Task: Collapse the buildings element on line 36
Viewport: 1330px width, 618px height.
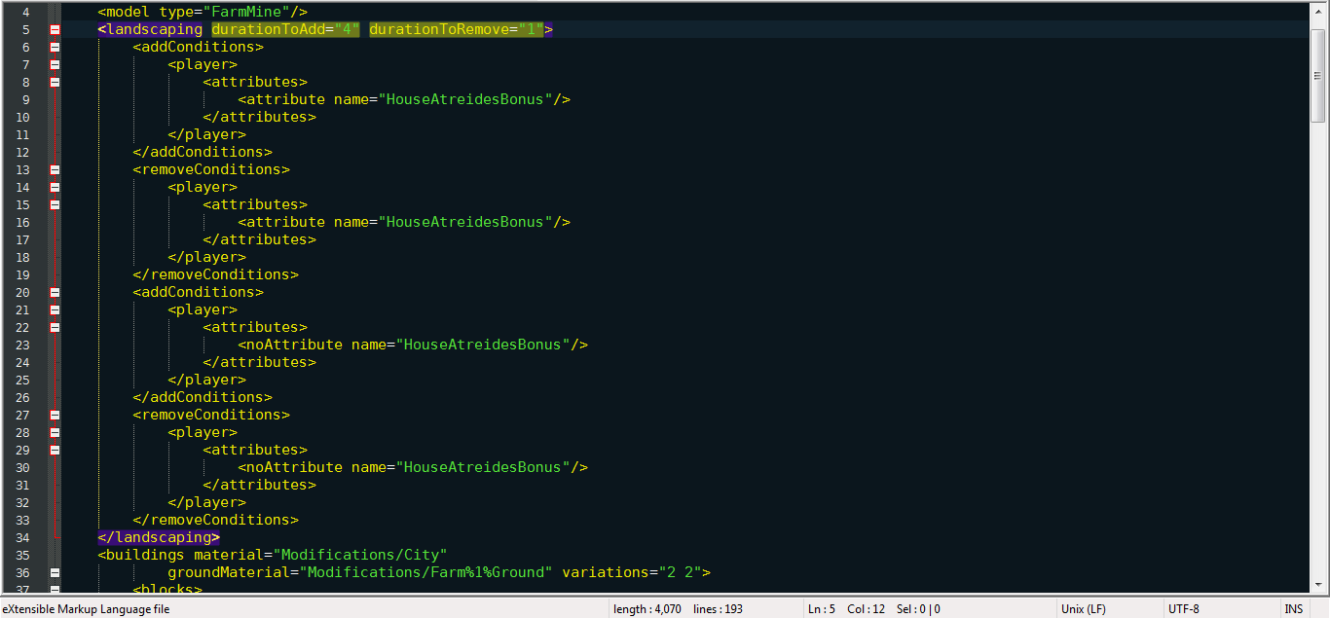Action: [x=55, y=572]
